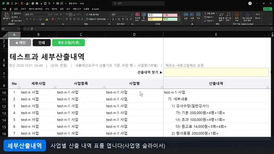
Task: Click the increase font size icon
Action: point(57,15)
